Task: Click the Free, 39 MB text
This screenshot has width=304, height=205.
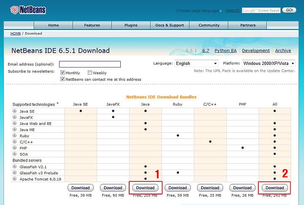Action: (x=81, y=195)
